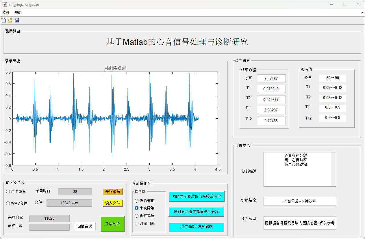The width and height of the screenshot is (365, 239).
Task: Choose the 原始波形 radio option
Action: 137,201
